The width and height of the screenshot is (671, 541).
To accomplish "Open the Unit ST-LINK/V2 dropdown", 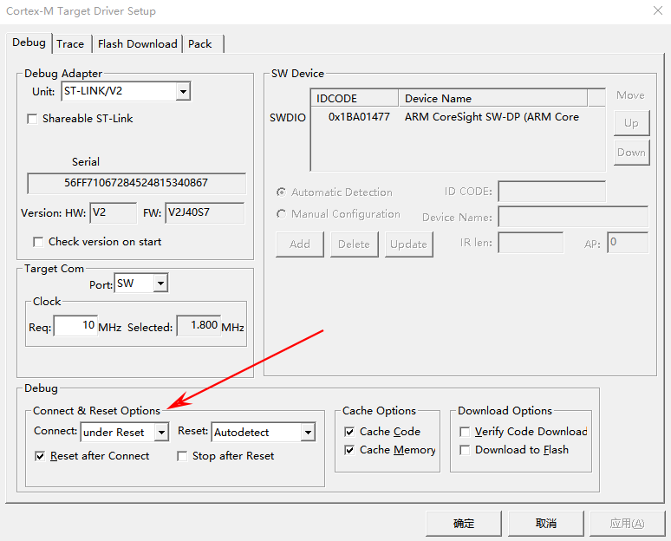I will (x=183, y=91).
